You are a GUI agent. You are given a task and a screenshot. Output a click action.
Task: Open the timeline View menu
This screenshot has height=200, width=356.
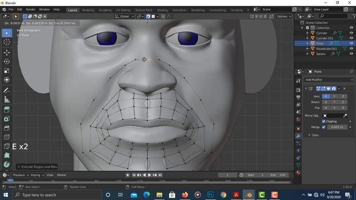point(50,175)
